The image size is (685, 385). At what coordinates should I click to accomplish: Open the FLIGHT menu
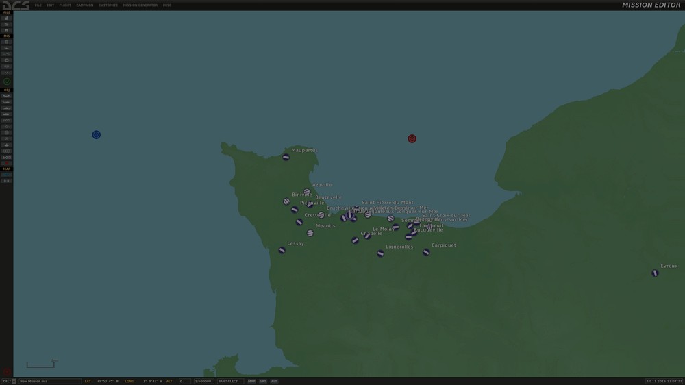65,5
